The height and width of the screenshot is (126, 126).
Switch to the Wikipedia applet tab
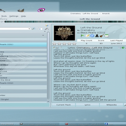(x=112, y=105)
